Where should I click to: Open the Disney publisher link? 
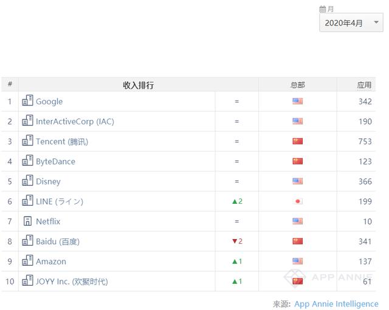pyautogui.click(x=48, y=182)
